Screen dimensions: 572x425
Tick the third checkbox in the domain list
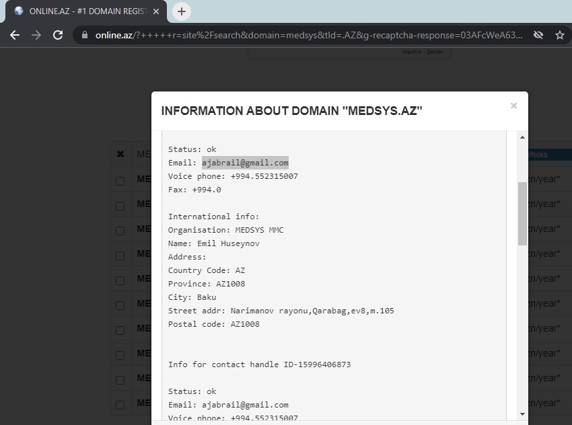[120, 231]
